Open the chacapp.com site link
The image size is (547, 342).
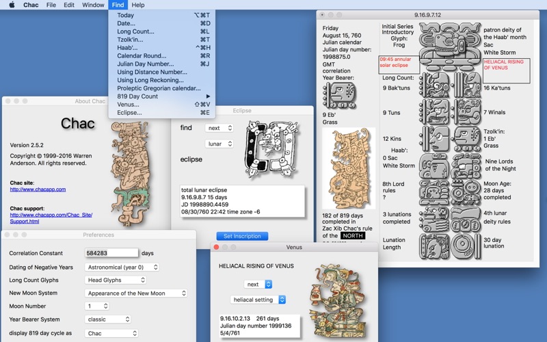coord(38,189)
